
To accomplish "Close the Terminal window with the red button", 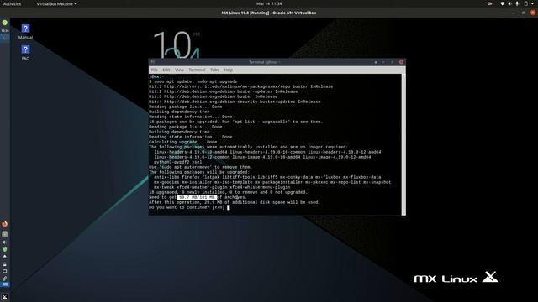I will point(401,62).
